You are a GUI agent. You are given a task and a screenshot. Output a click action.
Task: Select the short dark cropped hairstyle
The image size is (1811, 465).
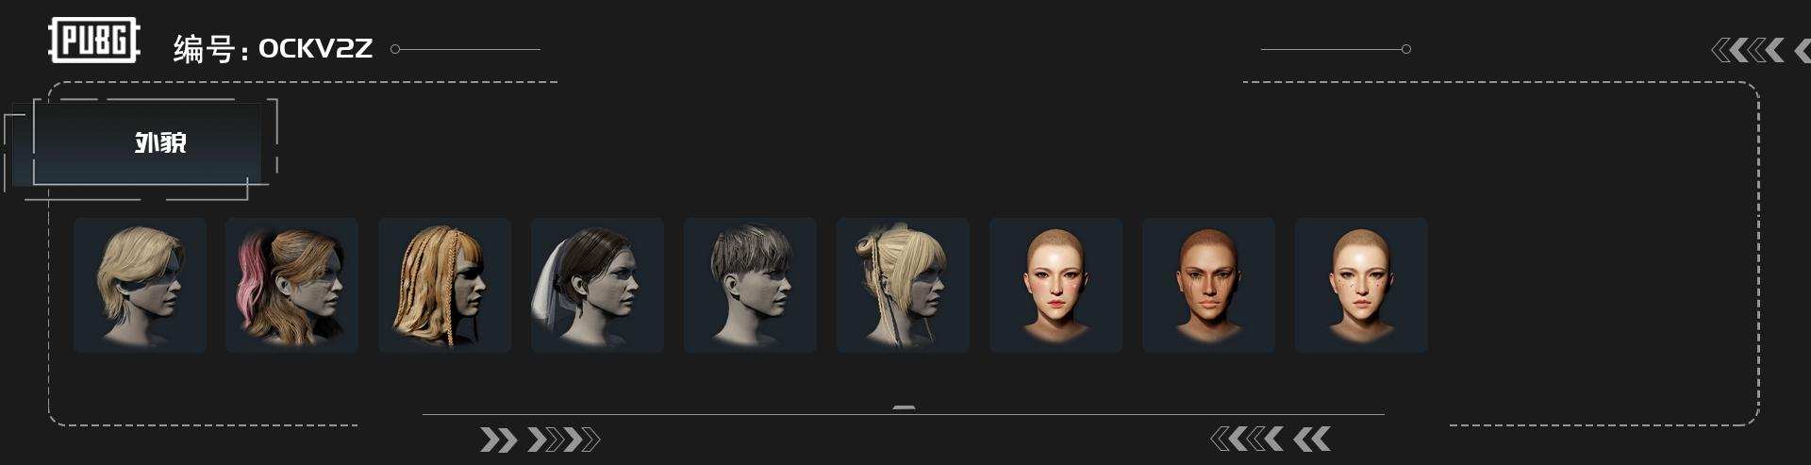750,285
